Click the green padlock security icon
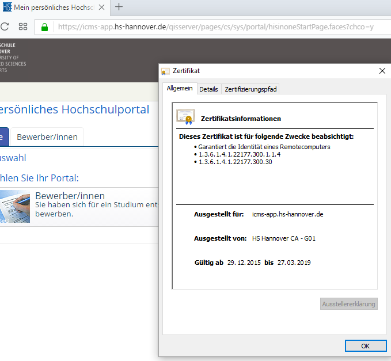The width and height of the screenshot is (391, 361). (x=45, y=27)
